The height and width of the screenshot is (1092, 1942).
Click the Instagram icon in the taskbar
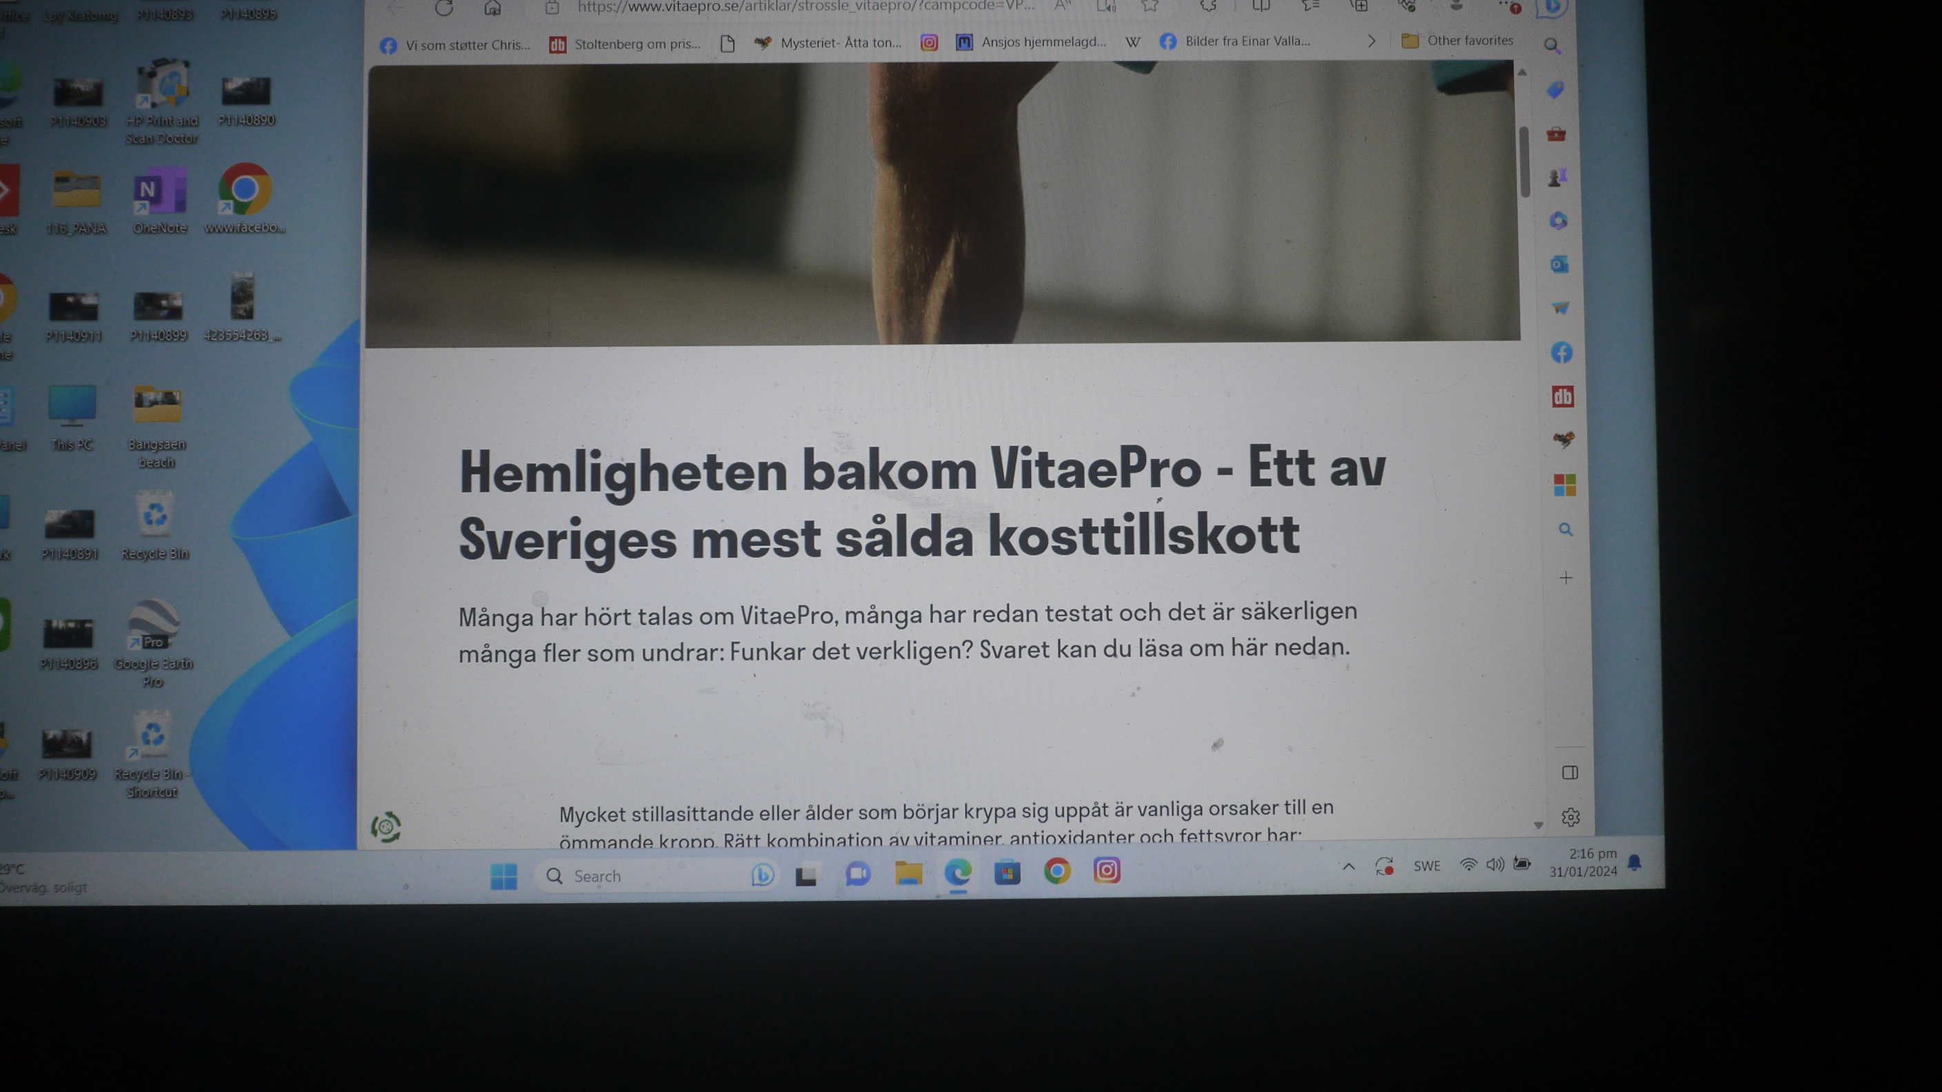pyautogui.click(x=1106, y=871)
